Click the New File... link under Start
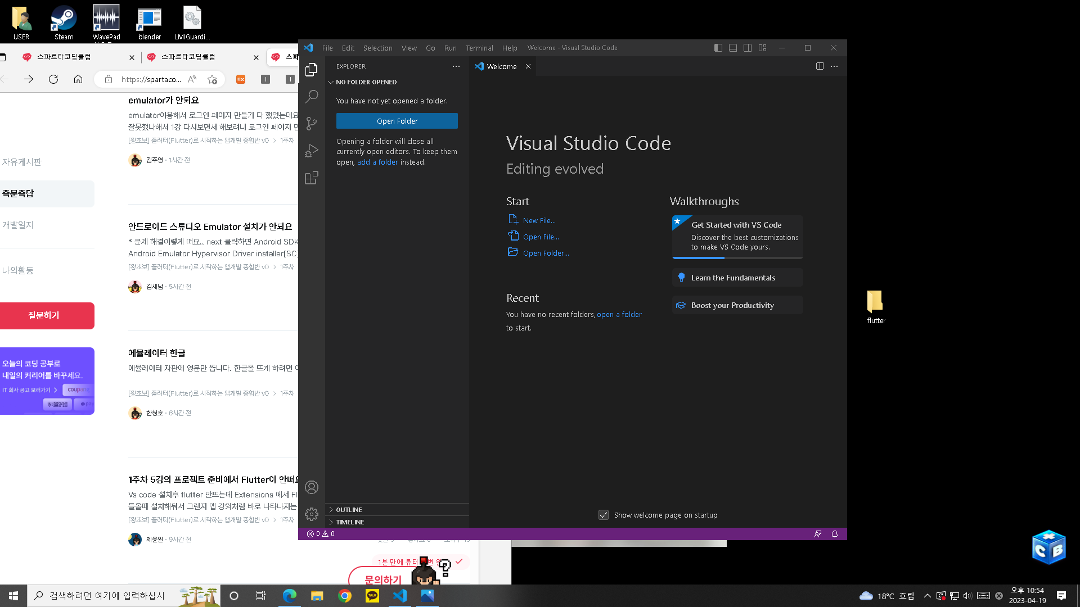 [x=539, y=220]
